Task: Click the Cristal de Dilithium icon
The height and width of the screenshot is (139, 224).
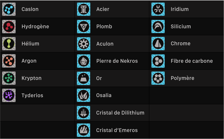Action: click(x=83, y=113)
